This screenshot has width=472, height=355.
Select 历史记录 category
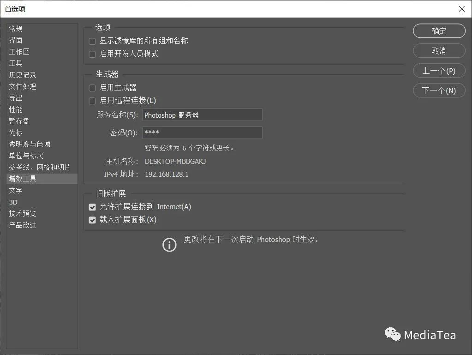(42, 75)
